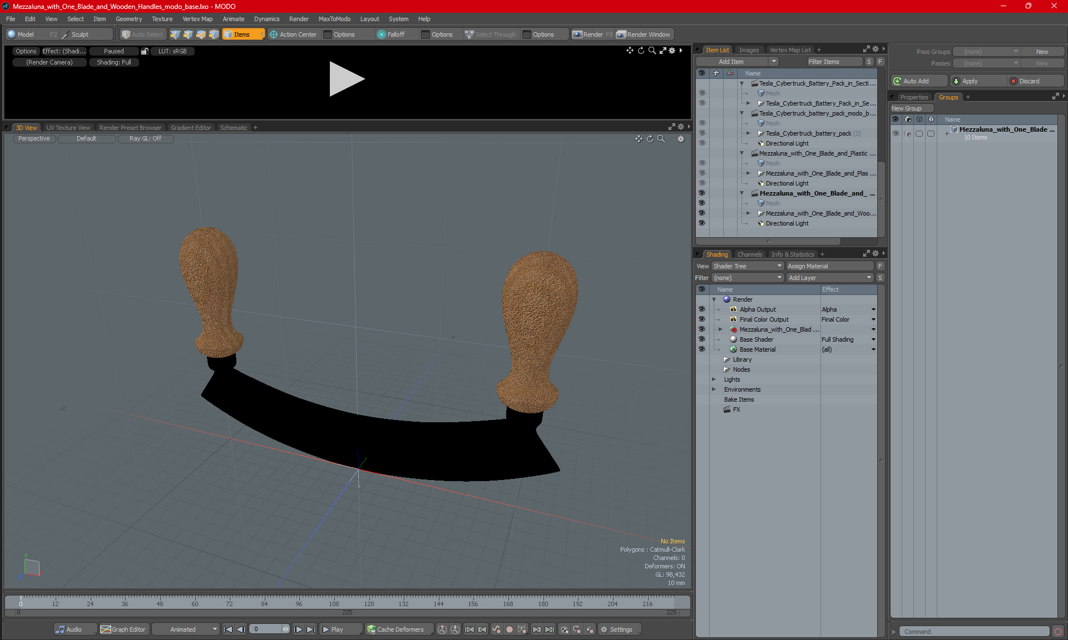Switch to the Schematic tab
Image resolution: width=1068 pixels, height=640 pixels.
point(234,128)
